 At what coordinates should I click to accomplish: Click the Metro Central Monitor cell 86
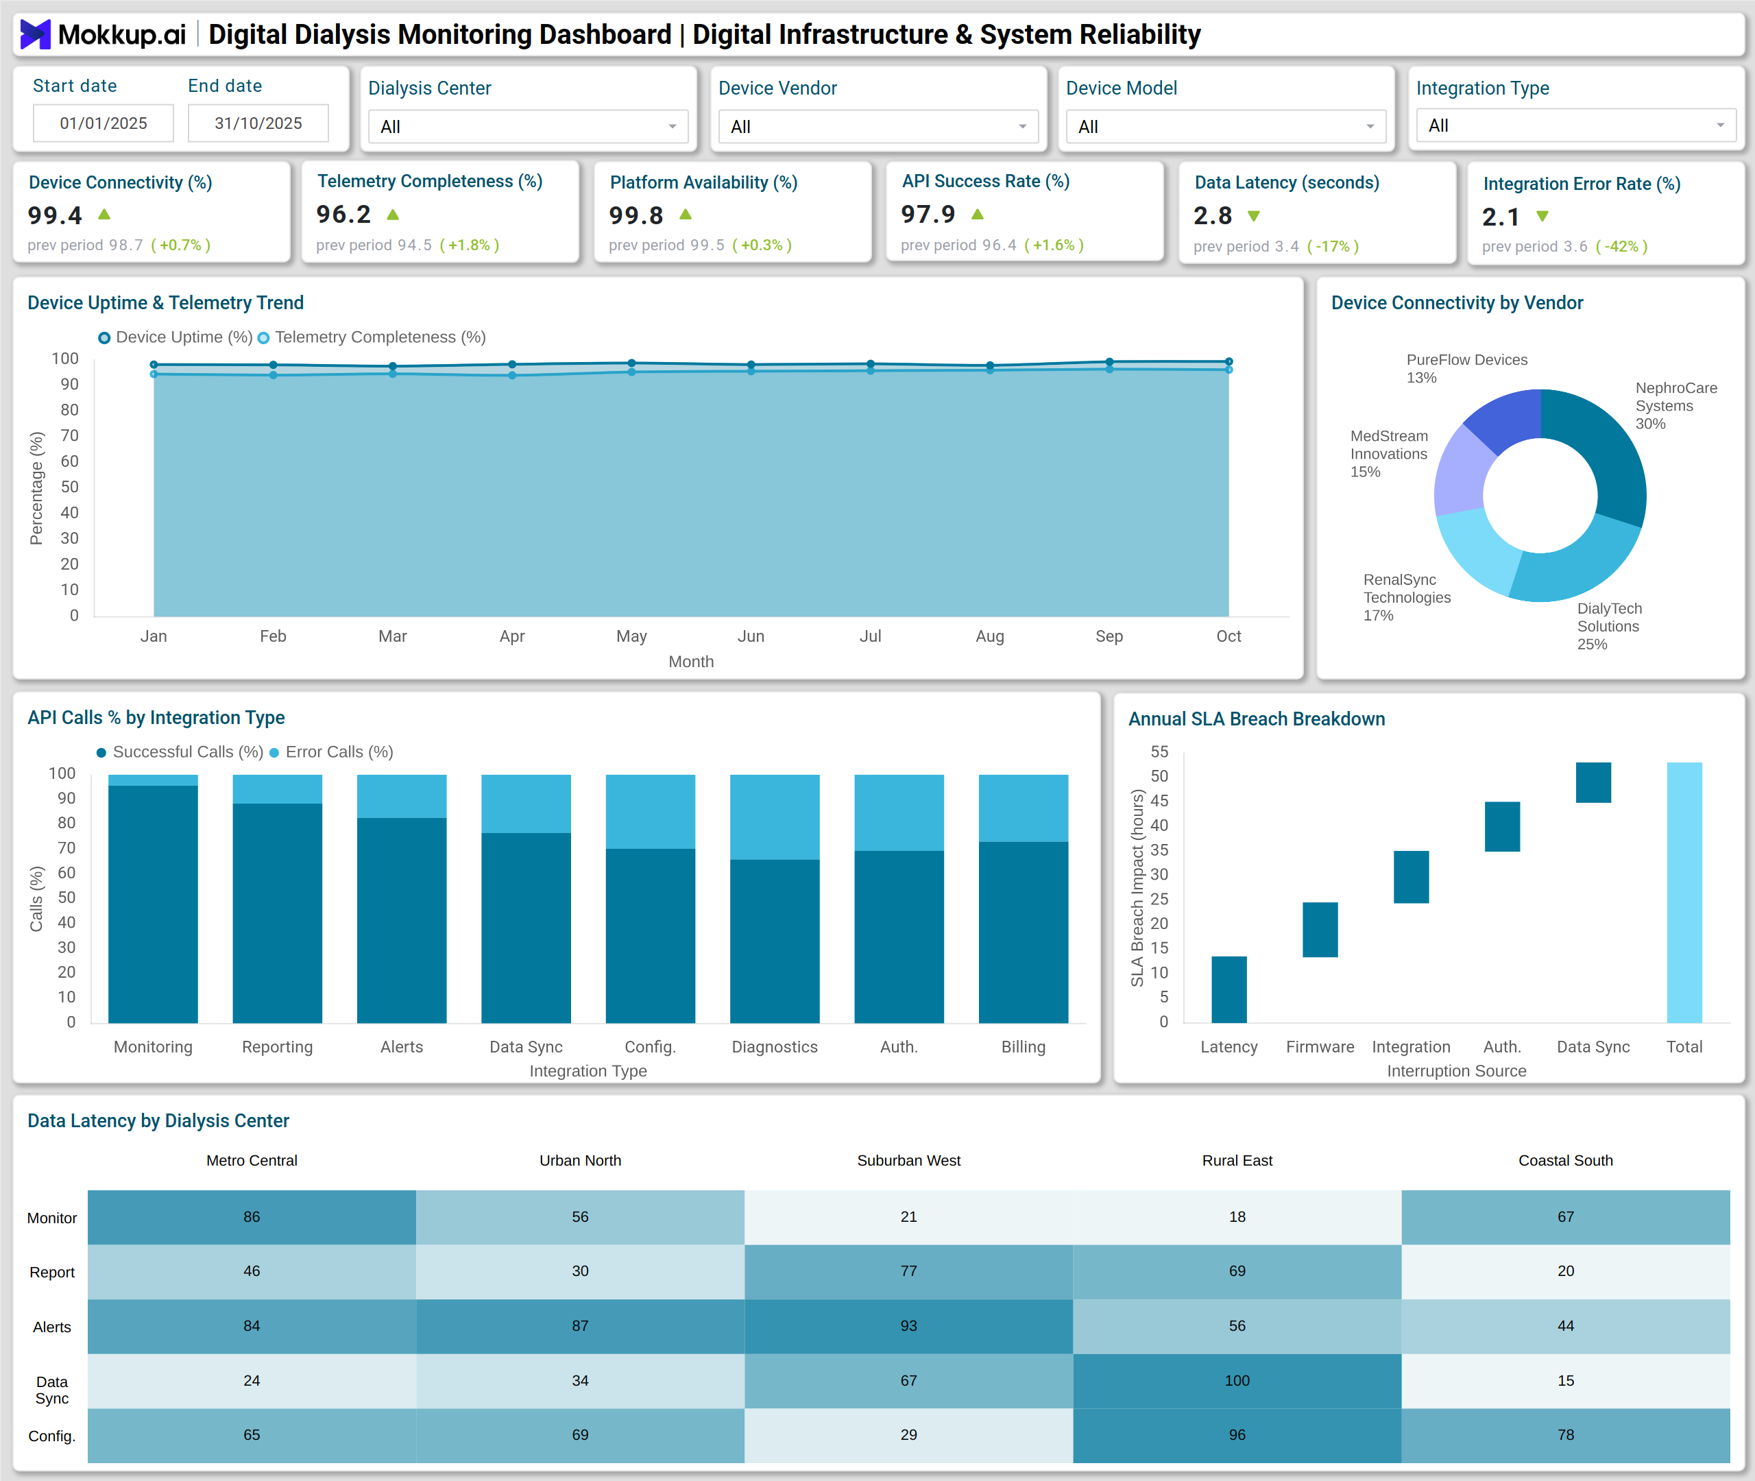point(252,1216)
